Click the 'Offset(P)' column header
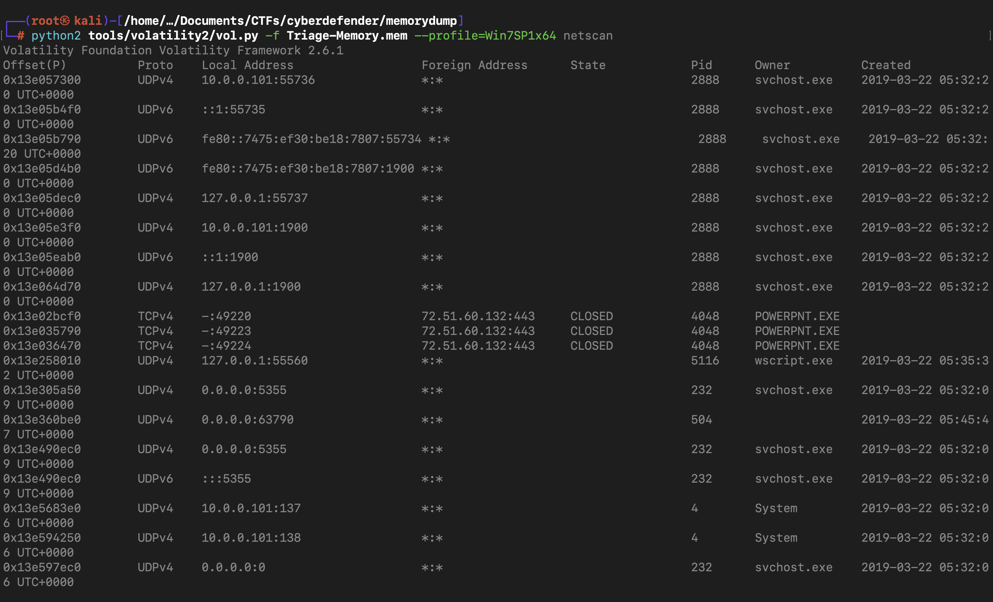 (x=35, y=65)
